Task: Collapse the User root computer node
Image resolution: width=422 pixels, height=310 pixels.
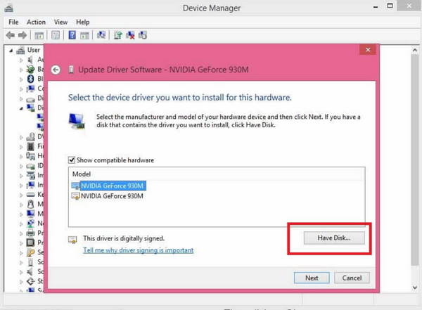Action: point(11,50)
